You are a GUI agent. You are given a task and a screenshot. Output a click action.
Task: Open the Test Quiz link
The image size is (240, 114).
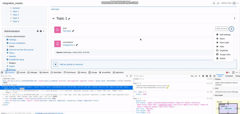click(x=67, y=31)
